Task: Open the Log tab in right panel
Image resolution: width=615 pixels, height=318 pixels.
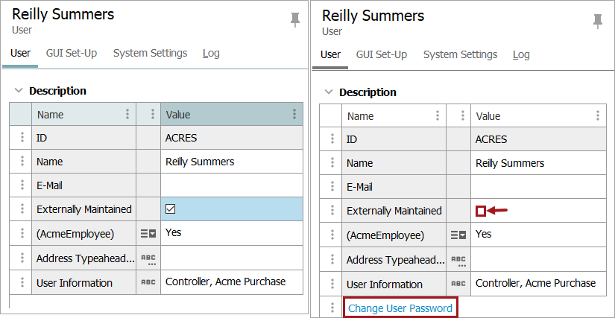Action: coord(521,54)
